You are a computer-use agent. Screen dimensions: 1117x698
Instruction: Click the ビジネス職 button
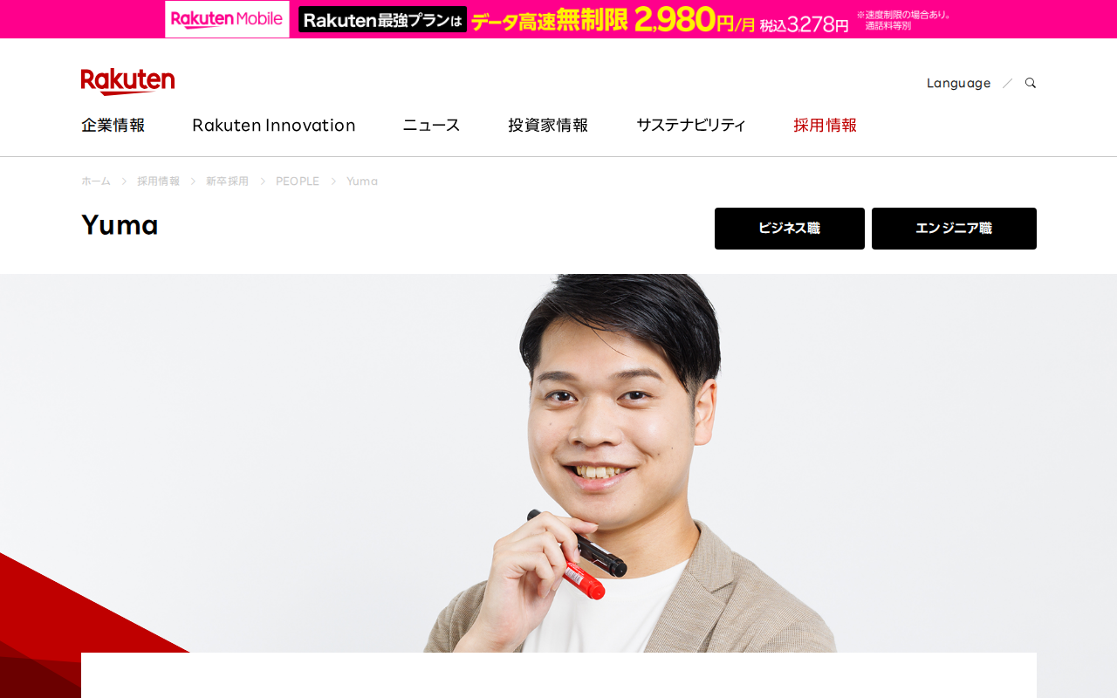click(x=790, y=229)
